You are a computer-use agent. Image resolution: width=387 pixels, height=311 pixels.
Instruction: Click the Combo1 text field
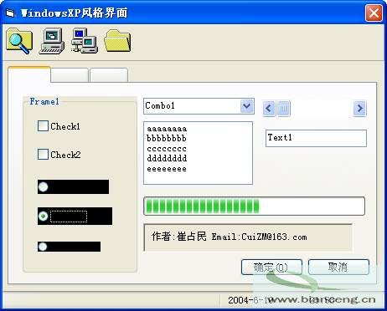pyautogui.click(x=192, y=106)
